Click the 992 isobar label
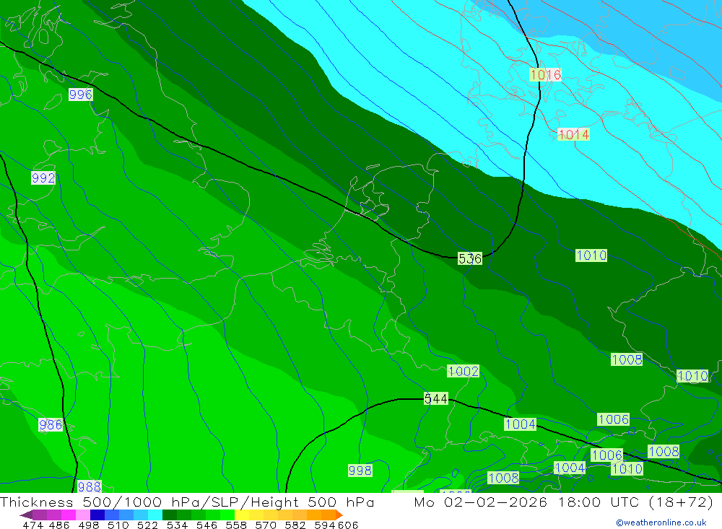This screenshot has width=722, height=529. 43,178
